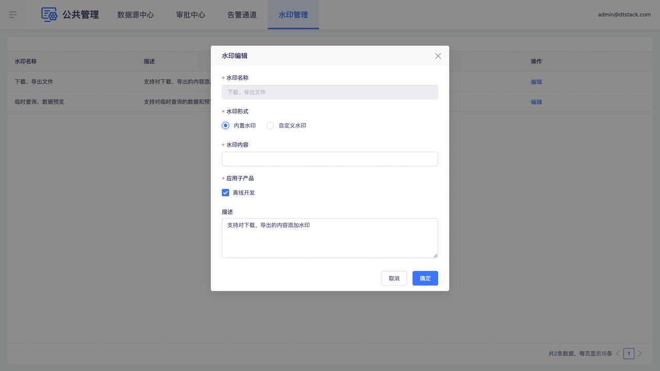660x371 pixels.
Task: Focus the 水印内容 input field
Action: (329, 159)
